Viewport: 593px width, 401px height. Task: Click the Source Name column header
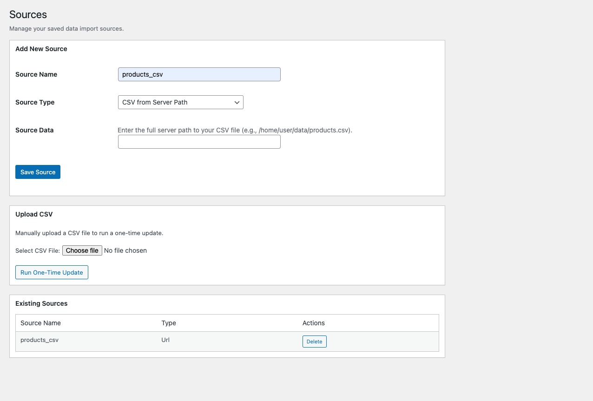(x=40, y=323)
